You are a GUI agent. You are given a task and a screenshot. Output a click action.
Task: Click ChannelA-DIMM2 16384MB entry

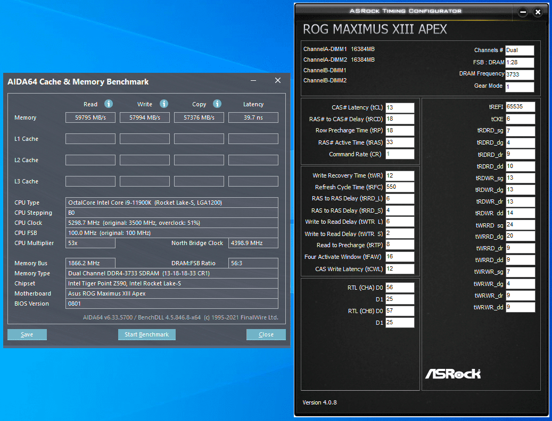(339, 60)
